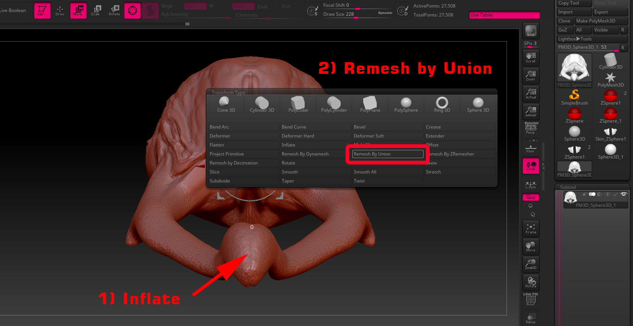Select the top-bar Rotate tool
Screen dimensions: 633x326
tap(114, 10)
